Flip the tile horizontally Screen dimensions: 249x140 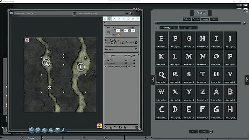click(x=124, y=43)
